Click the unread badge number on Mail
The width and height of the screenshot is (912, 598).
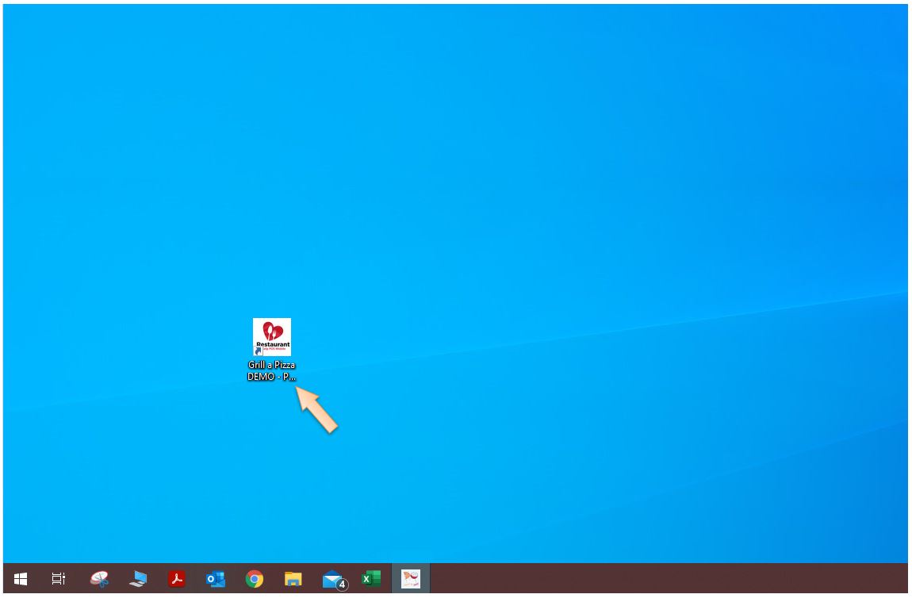(x=342, y=585)
